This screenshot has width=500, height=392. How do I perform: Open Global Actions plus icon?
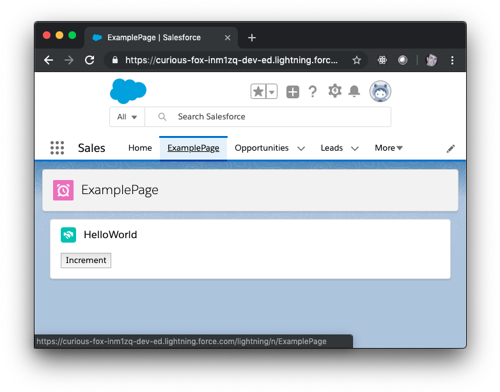292,92
